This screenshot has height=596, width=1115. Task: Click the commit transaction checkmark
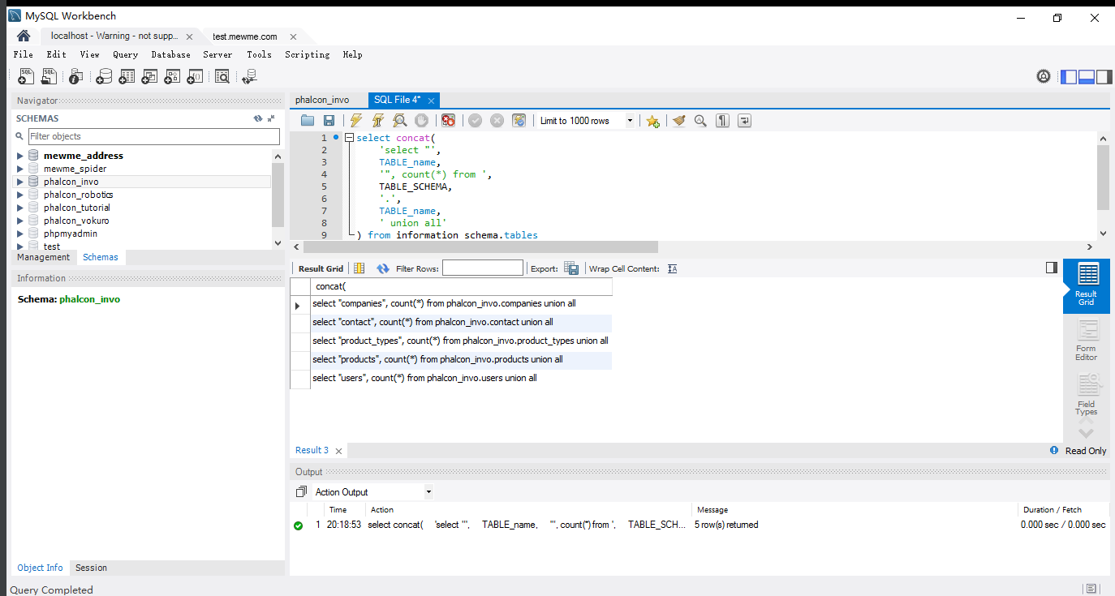tap(476, 121)
